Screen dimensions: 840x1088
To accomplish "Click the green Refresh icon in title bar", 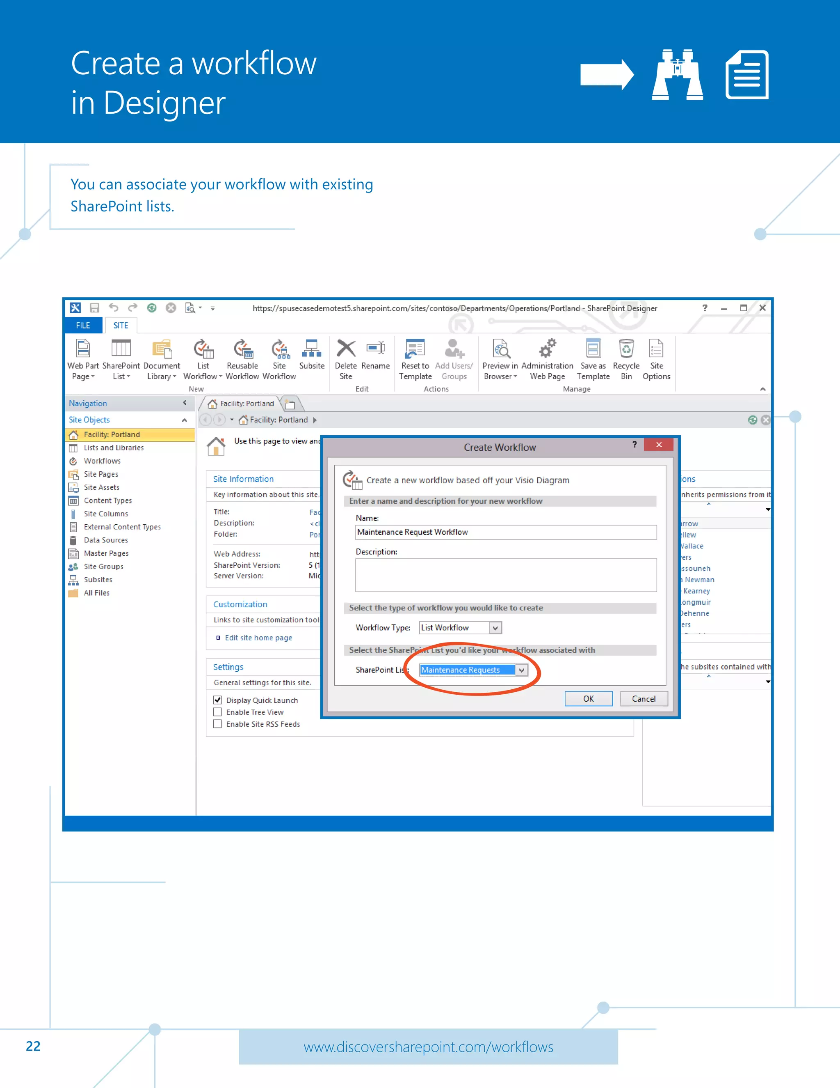I will tap(152, 308).
